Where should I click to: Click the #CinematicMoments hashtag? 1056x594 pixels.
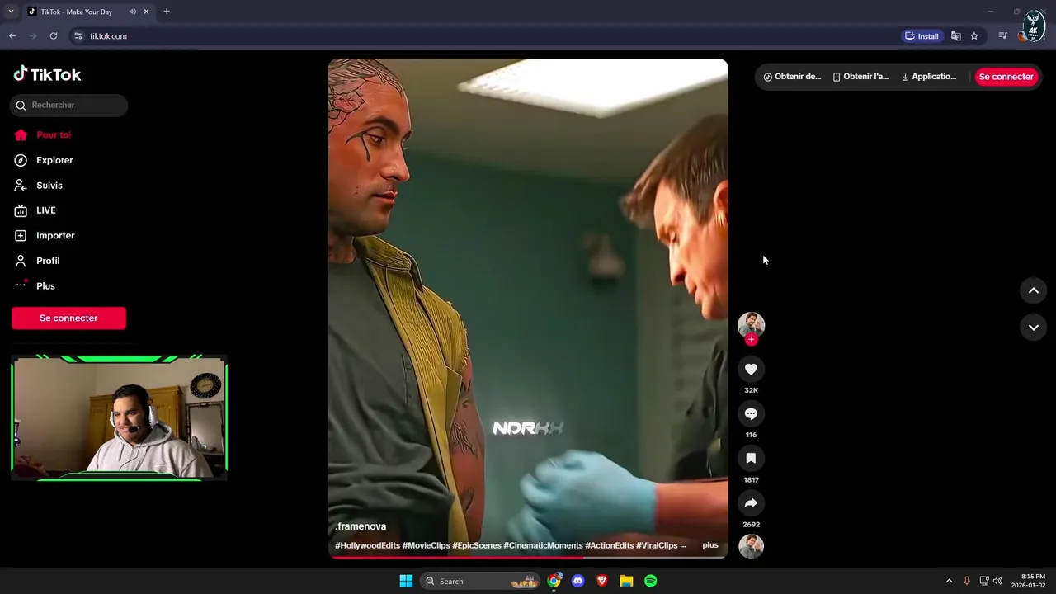[x=543, y=545]
